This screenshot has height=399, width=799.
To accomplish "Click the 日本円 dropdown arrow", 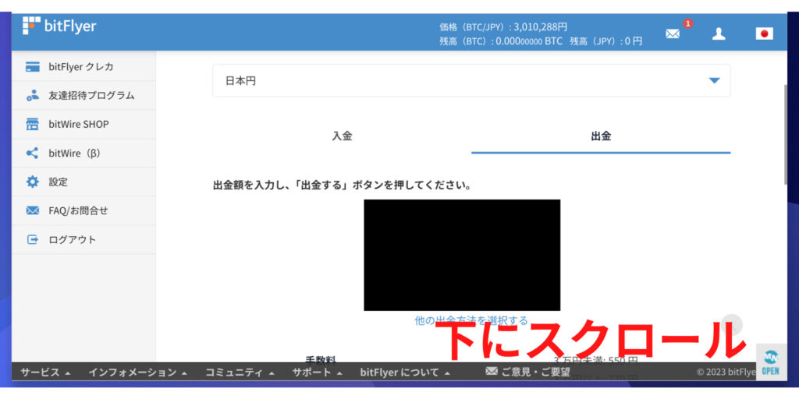I will click(x=715, y=80).
